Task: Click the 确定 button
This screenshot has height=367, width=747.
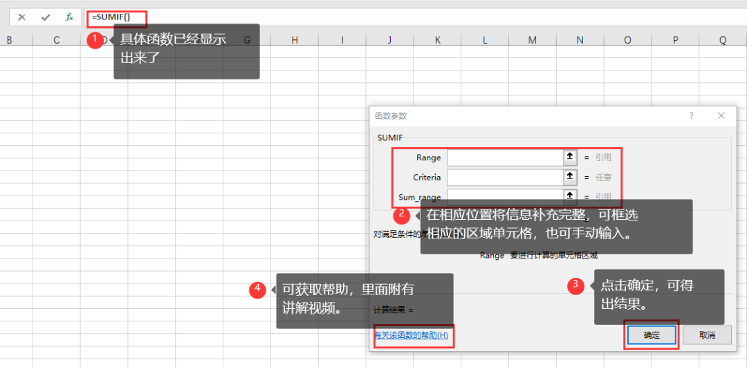Action: tap(652, 335)
